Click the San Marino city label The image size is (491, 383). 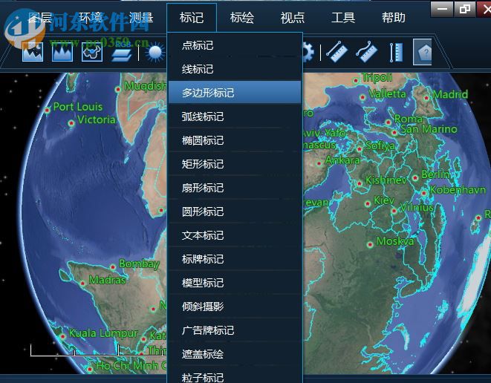[429, 129]
